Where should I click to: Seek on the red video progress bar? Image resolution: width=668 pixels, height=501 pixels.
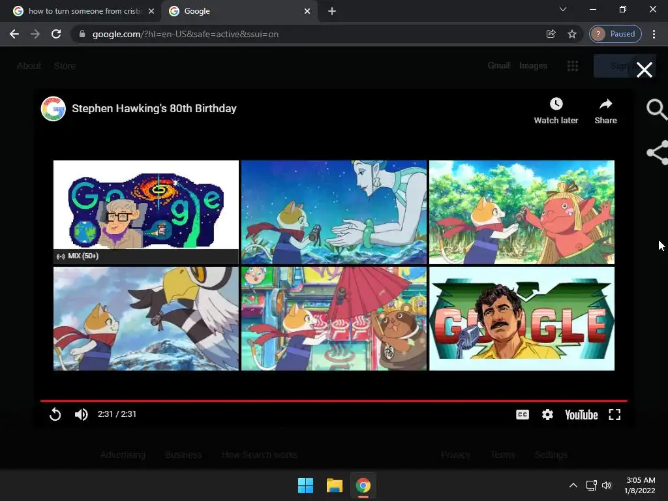333,401
